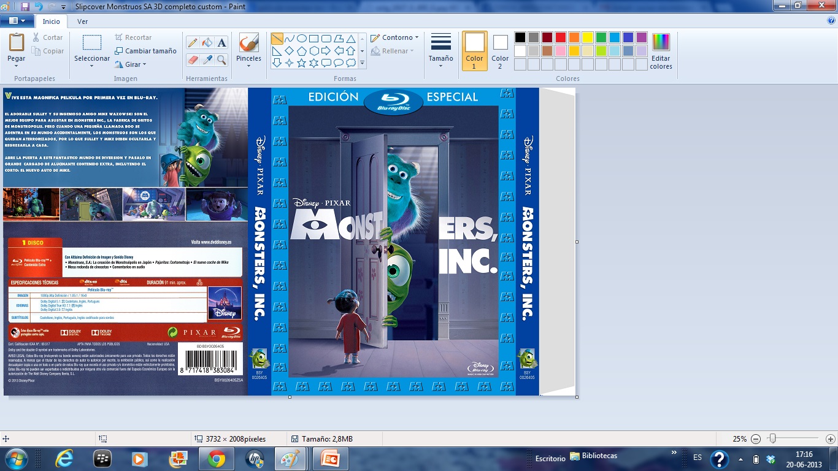Open Google Chrome from the taskbar
This screenshot has width=838, height=471.
215,459
